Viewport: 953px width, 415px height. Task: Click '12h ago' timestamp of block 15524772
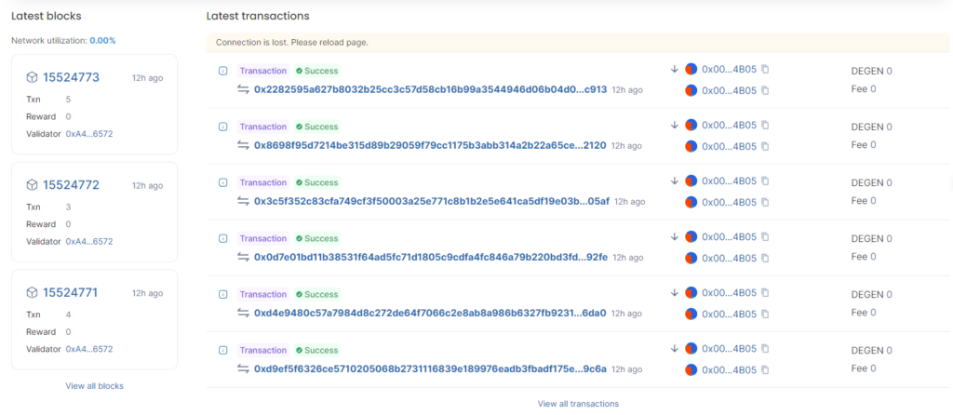click(x=148, y=186)
